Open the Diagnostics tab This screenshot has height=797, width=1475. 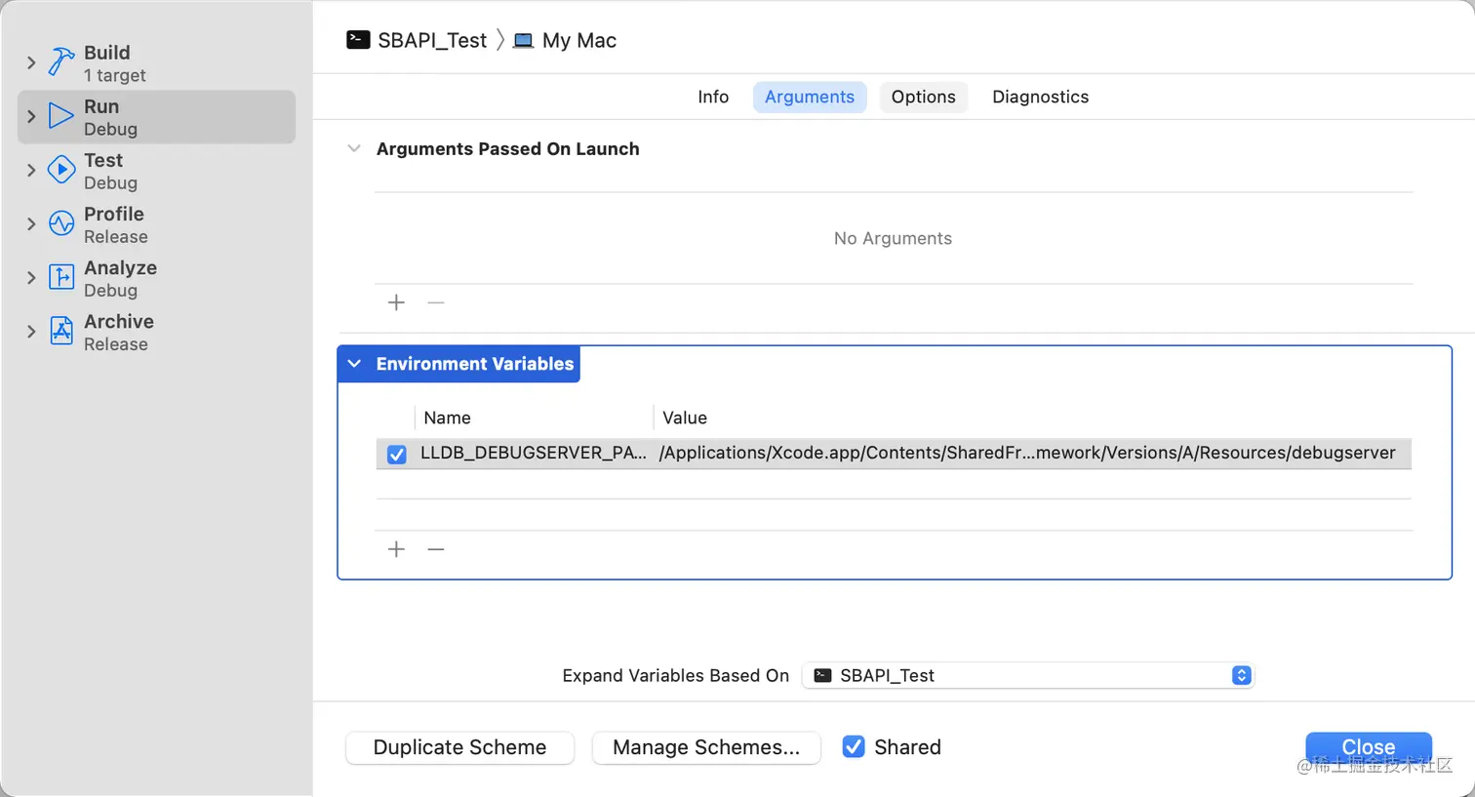tap(1040, 97)
